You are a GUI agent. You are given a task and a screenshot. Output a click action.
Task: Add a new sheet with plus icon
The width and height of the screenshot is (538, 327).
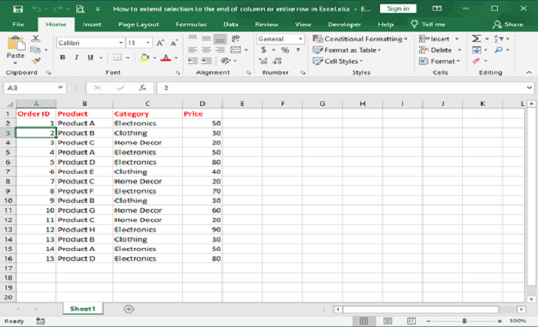129,309
